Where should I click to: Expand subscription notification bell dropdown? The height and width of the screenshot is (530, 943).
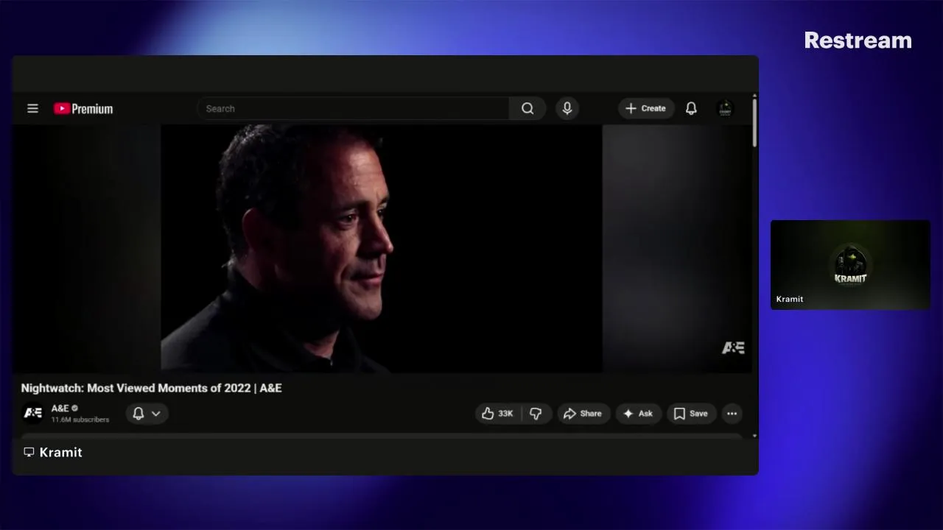[x=147, y=414]
